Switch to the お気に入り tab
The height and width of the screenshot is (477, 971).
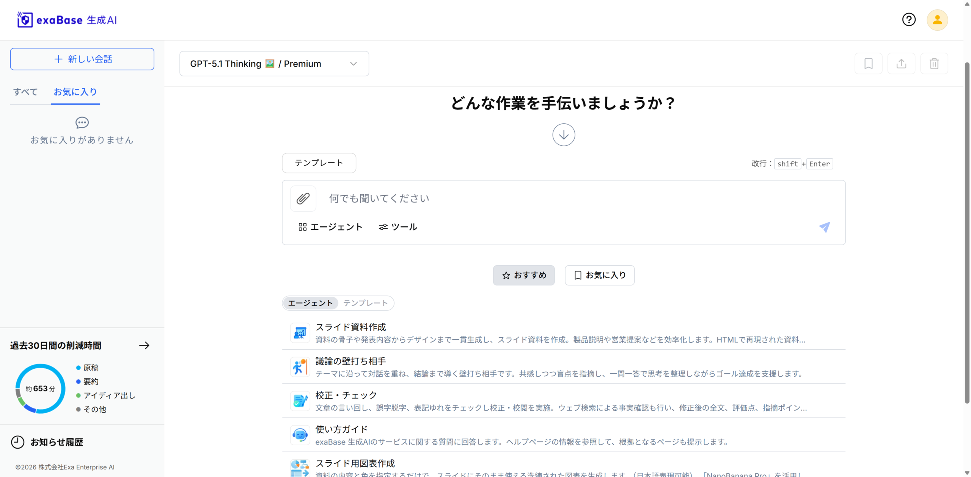point(75,92)
